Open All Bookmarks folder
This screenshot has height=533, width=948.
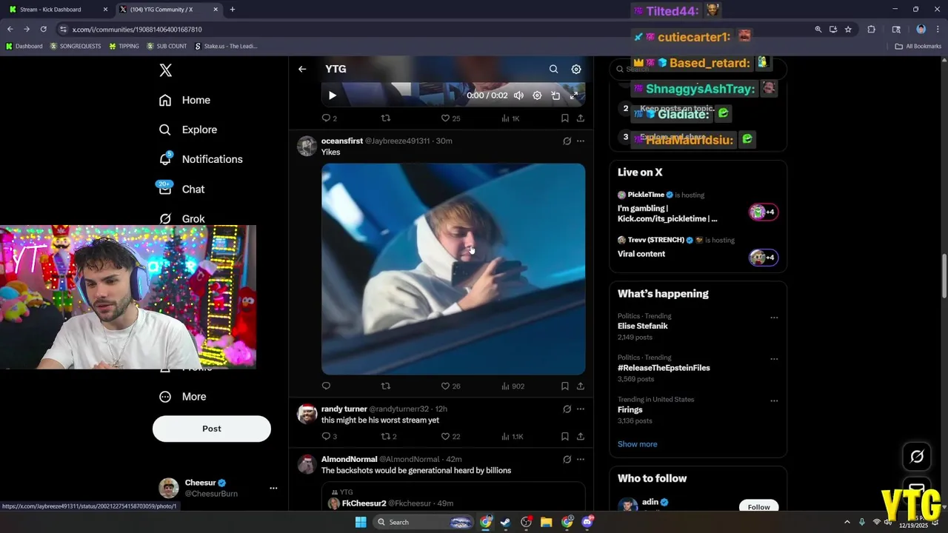point(918,46)
